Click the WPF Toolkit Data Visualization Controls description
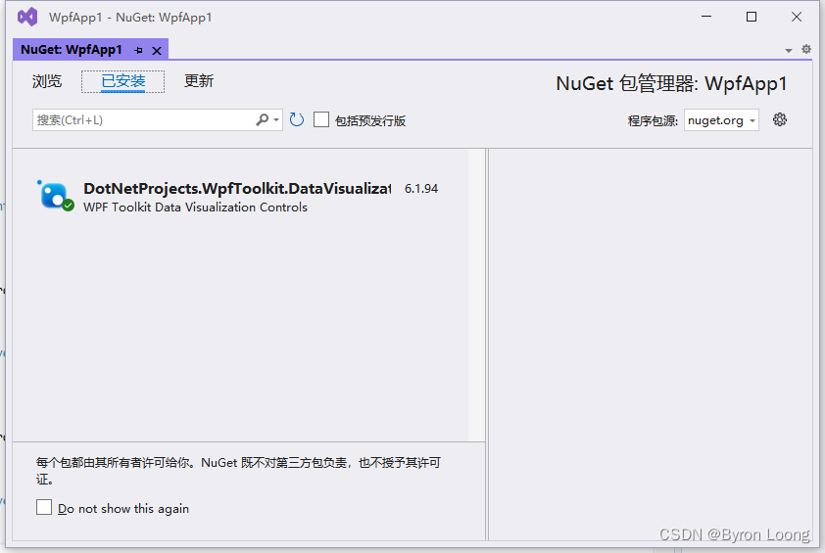825x553 pixels. click(x=195, y=207)
